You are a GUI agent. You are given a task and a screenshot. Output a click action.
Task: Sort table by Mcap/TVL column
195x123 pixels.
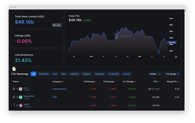173,81
